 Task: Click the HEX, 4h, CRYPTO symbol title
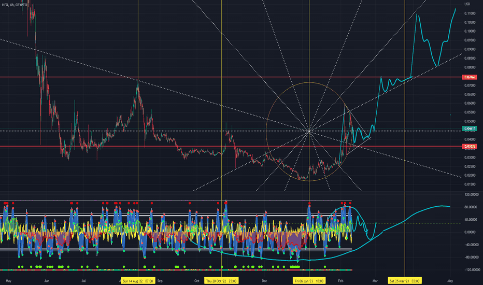point(15,5)
